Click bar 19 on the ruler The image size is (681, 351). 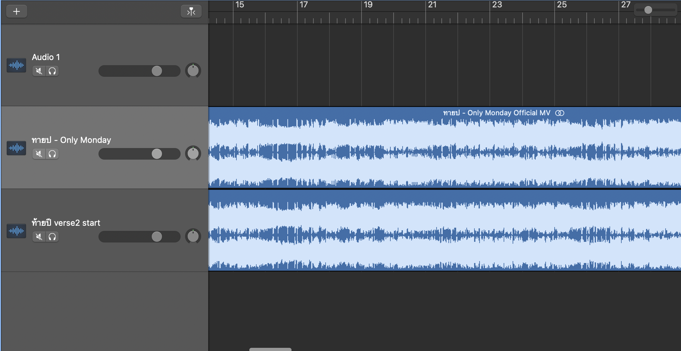tap(368, 5)
